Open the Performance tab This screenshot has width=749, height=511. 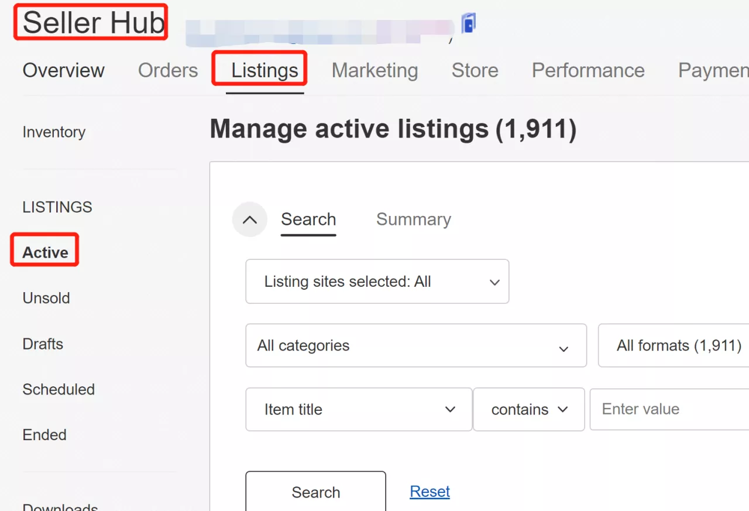[x=587, y=71]
